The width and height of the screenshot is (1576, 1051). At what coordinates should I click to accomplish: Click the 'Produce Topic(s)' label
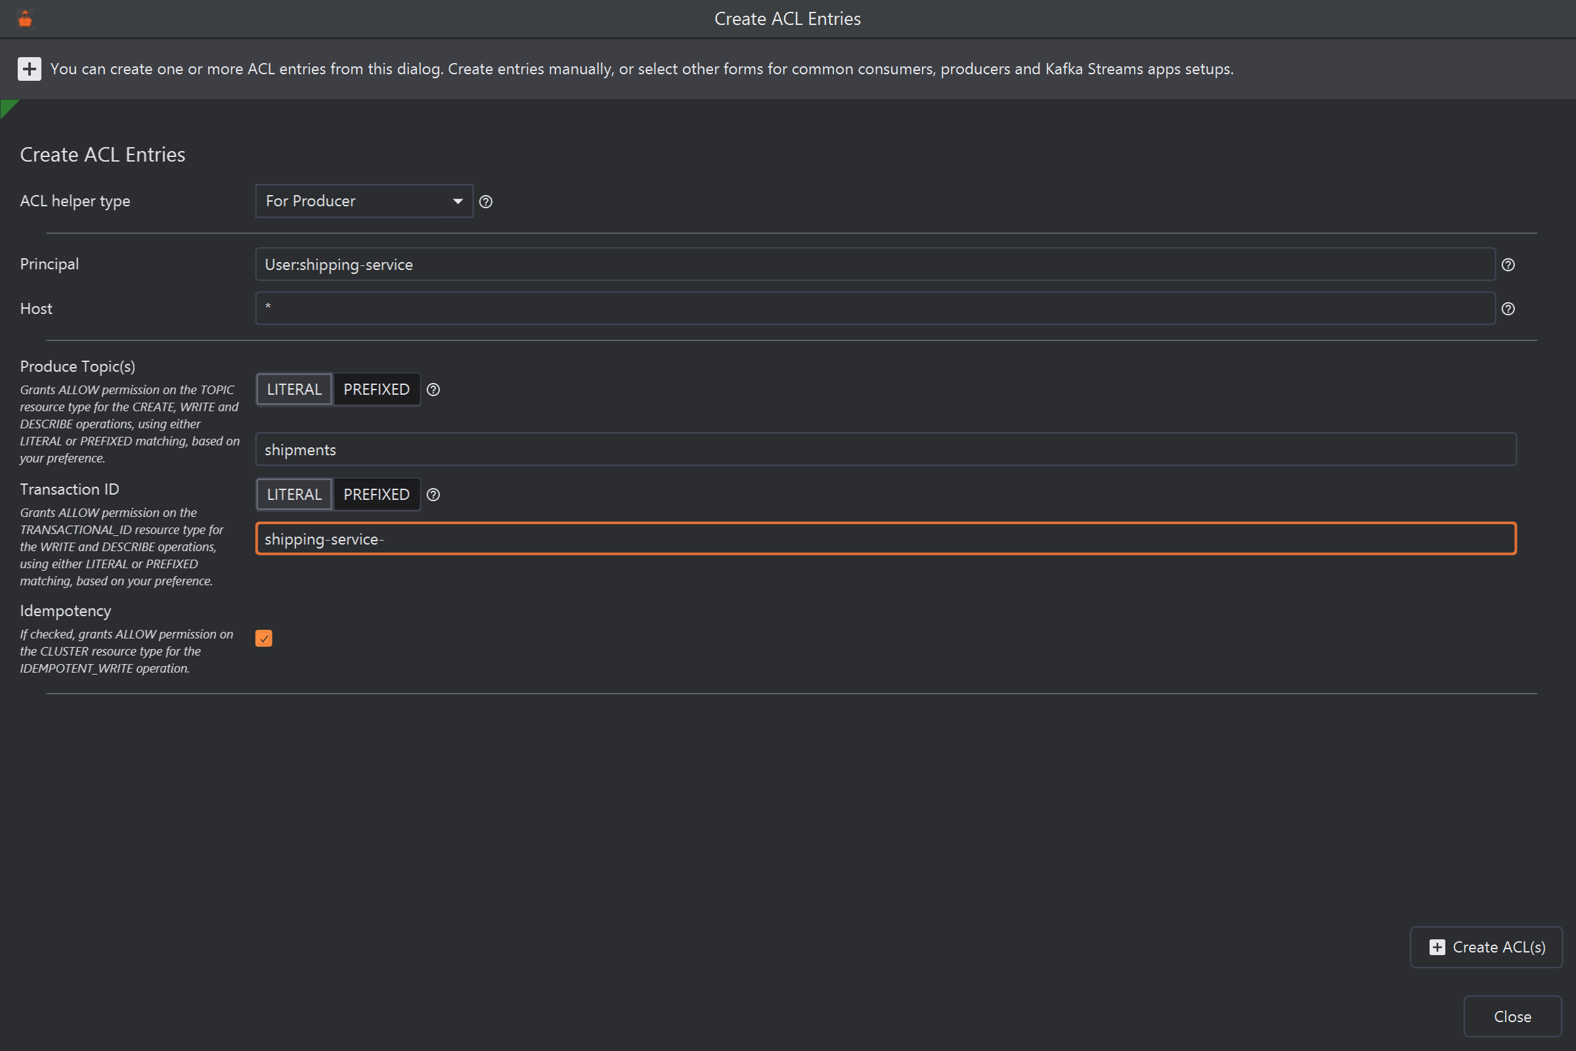[x=77, y=367]
